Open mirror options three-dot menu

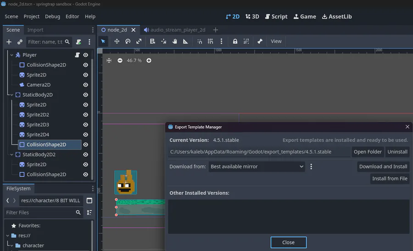pyautogui.click(x=311, y=167)
